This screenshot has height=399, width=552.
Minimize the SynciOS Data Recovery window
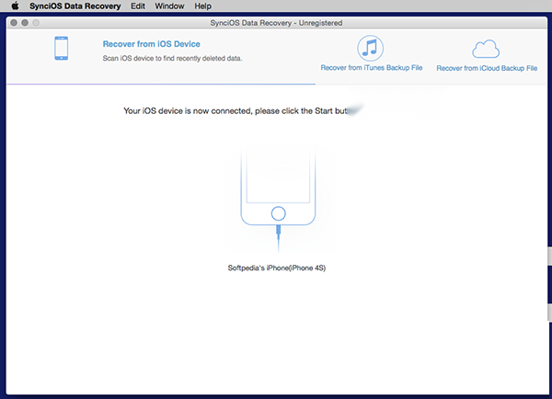click(x=25, y=23)
